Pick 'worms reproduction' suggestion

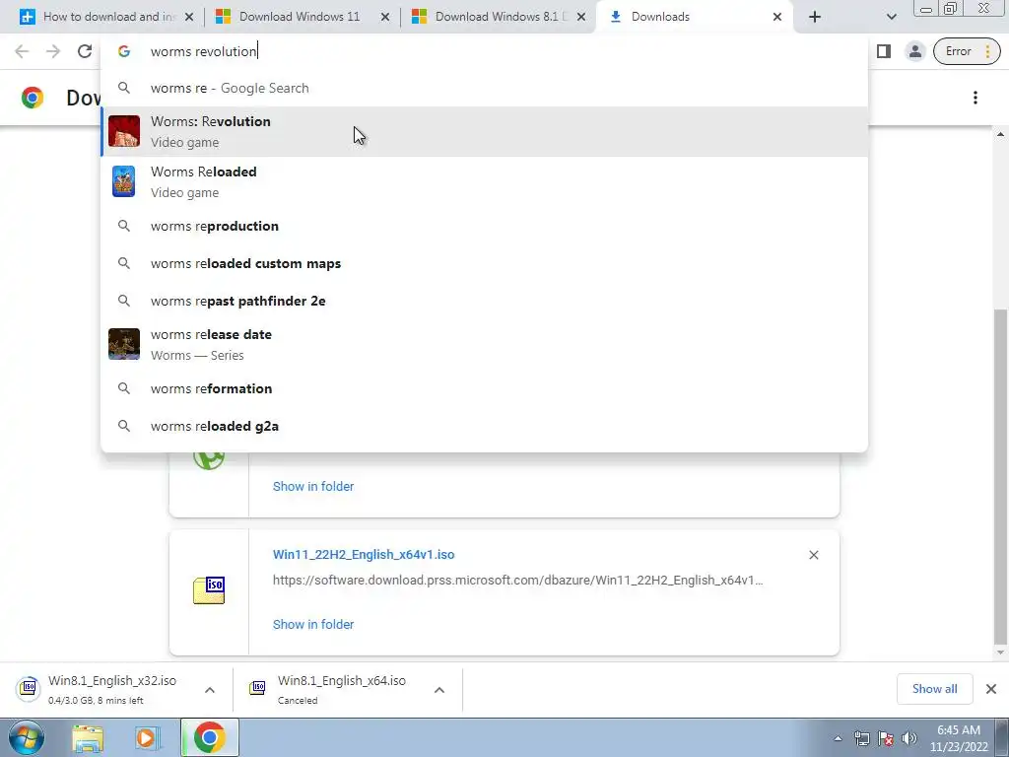click(x=484, y=226)
